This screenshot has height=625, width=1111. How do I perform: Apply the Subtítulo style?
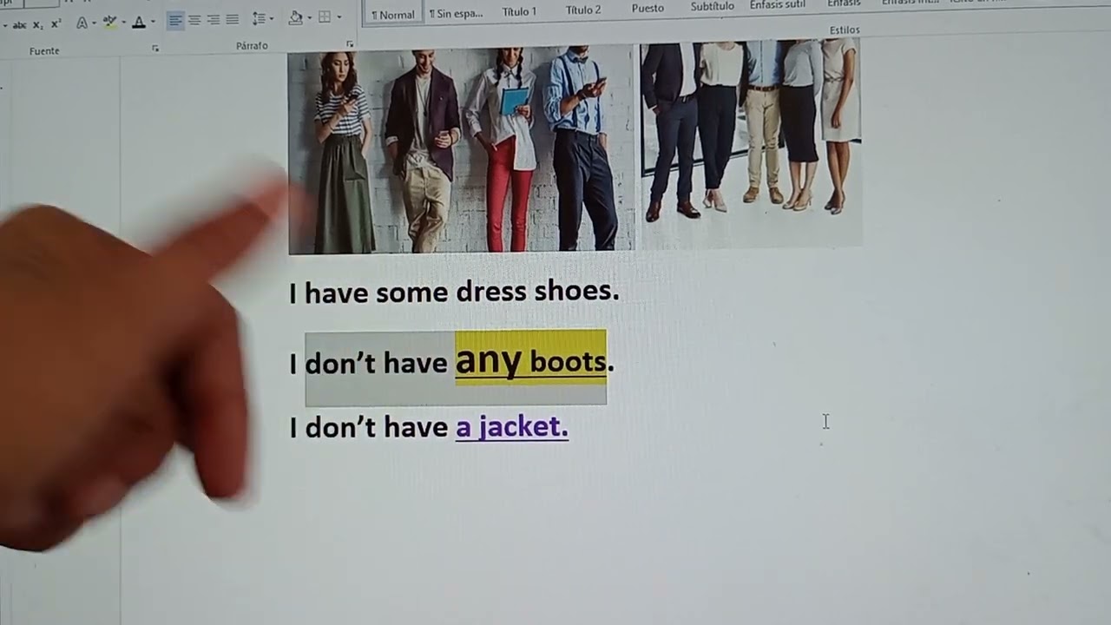(712, 7)
